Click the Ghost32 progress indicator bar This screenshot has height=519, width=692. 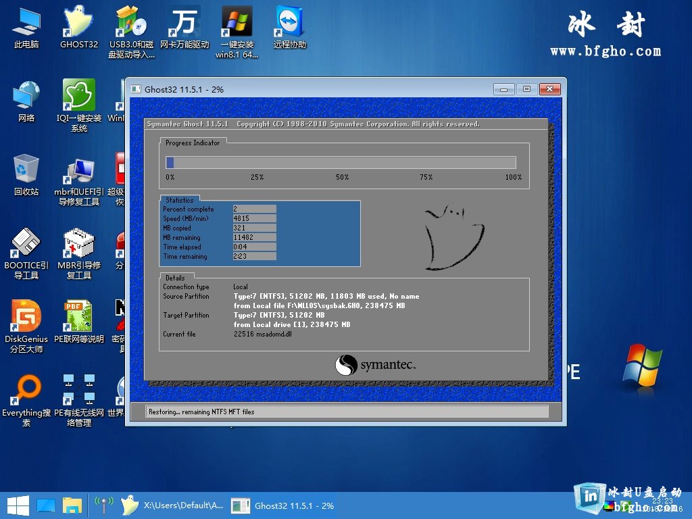pyautogui.click(x=341, y=162)
